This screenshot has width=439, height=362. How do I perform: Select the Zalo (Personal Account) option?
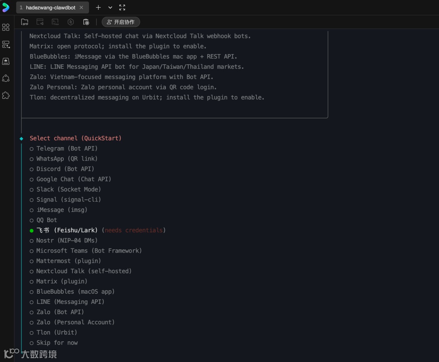point(72,323)
